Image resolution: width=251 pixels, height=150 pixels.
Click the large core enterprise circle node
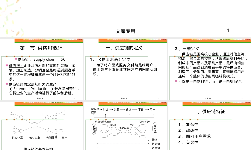coord(34,125)
